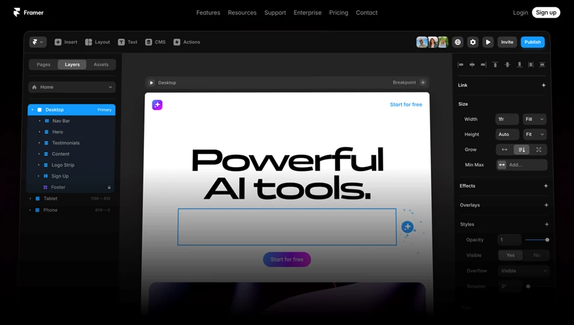
Task: Expand the Tablet breakpoint layer
Action: (30, 199)
